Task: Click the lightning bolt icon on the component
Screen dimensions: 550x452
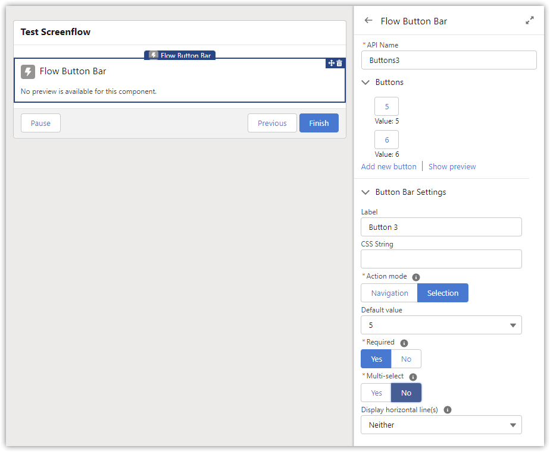Action: pos(27,71)
